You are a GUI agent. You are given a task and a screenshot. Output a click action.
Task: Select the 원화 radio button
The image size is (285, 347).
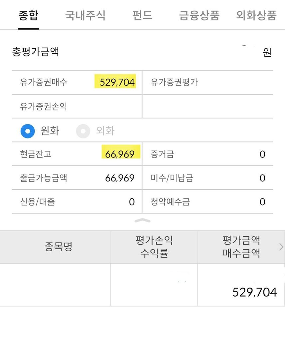click(28, 131)
